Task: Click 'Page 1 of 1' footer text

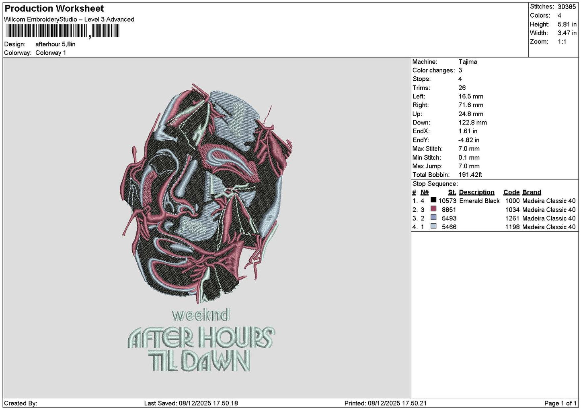Action: (560, 403)
